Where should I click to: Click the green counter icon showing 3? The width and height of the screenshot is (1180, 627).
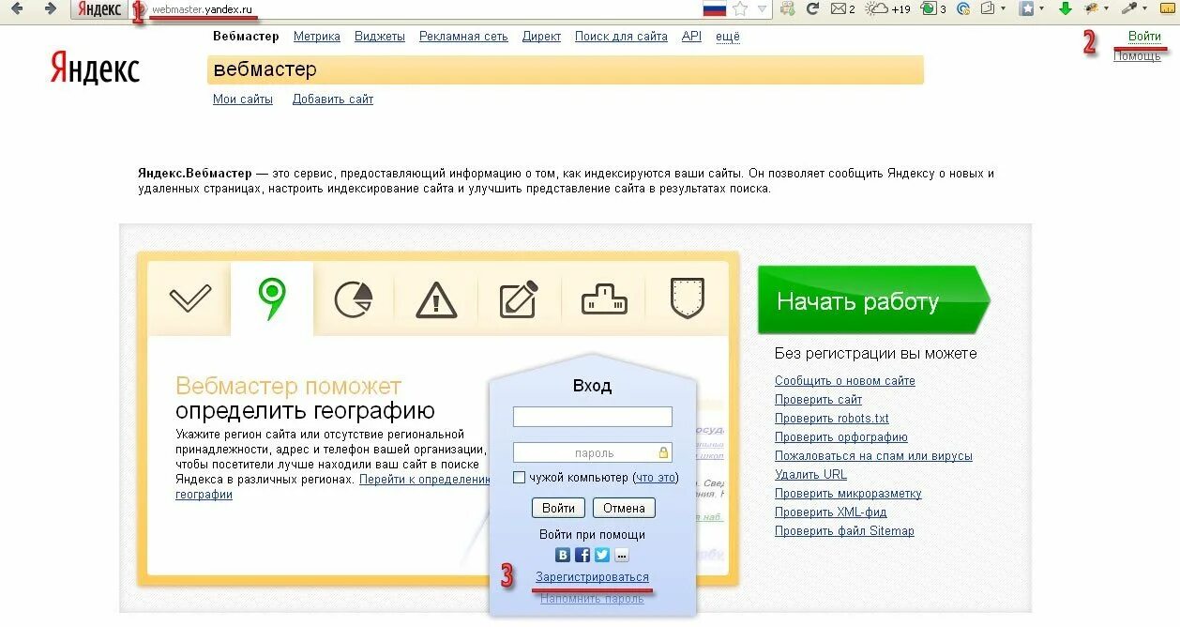click(x=932, y=8)
